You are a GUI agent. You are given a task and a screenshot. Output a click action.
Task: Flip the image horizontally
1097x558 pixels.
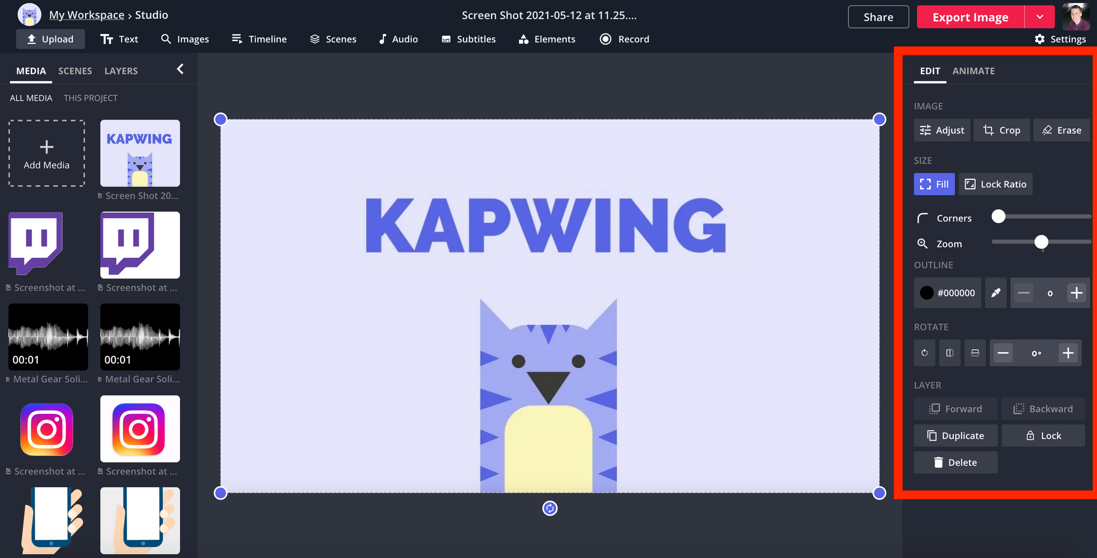click(x=949, y=353)
